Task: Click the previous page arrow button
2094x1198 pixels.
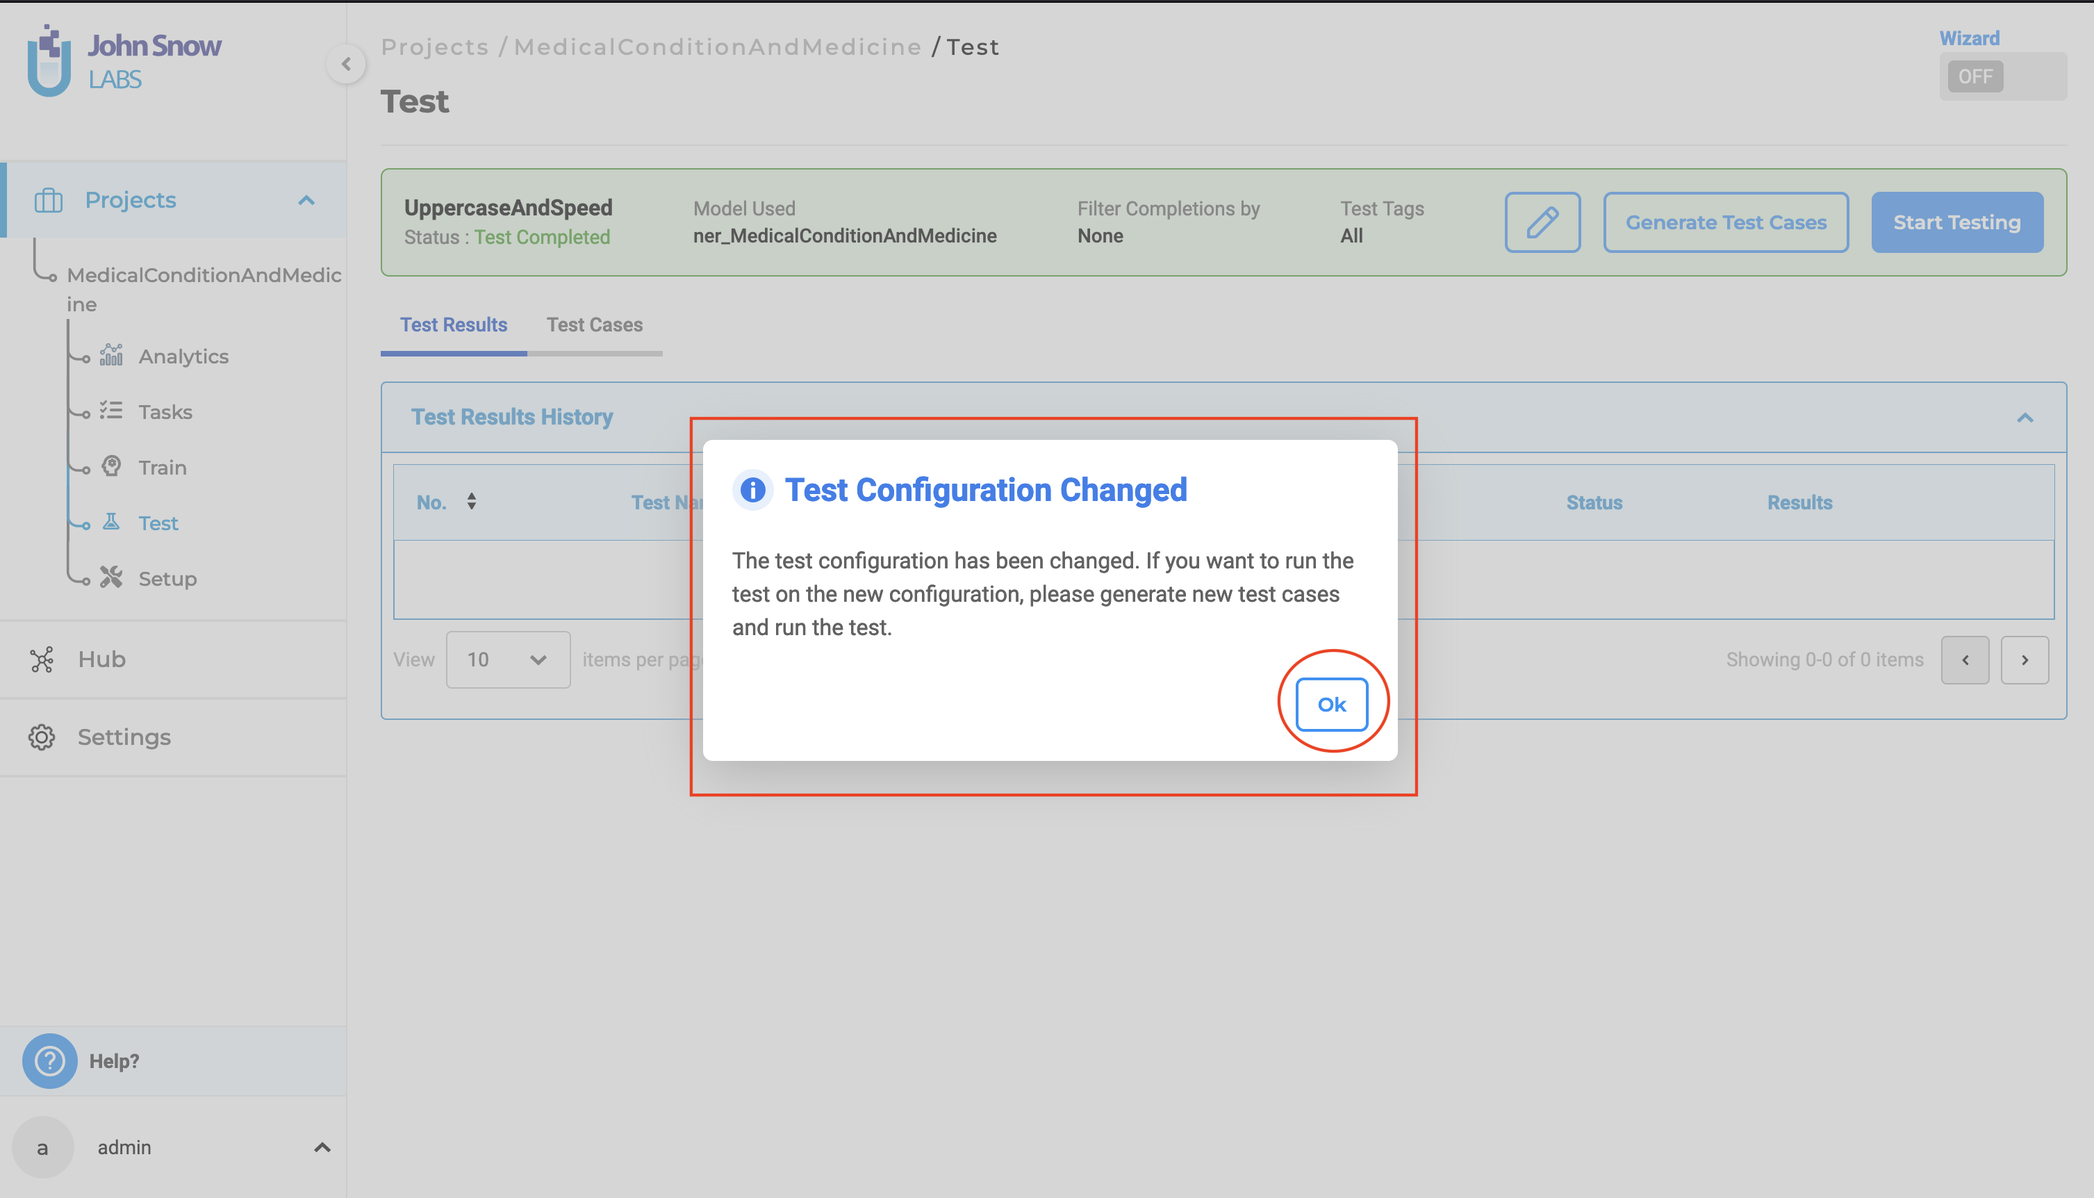Action: pos(1965,659)
